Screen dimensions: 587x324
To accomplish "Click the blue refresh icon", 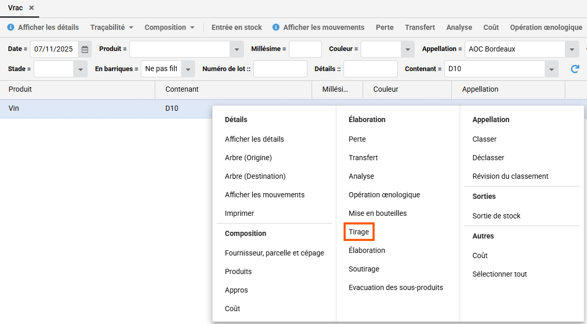I will (575, 69).
